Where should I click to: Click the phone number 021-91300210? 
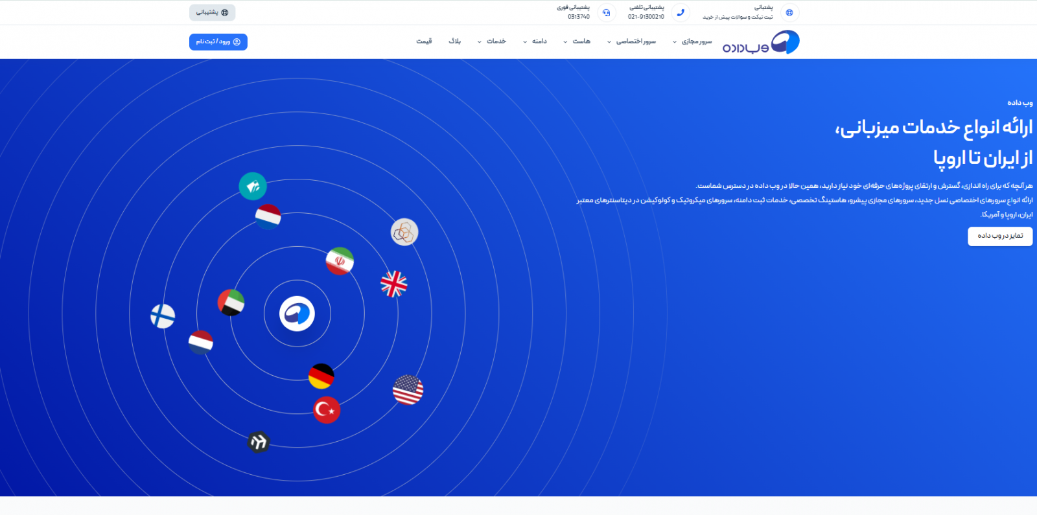[646, 17]
